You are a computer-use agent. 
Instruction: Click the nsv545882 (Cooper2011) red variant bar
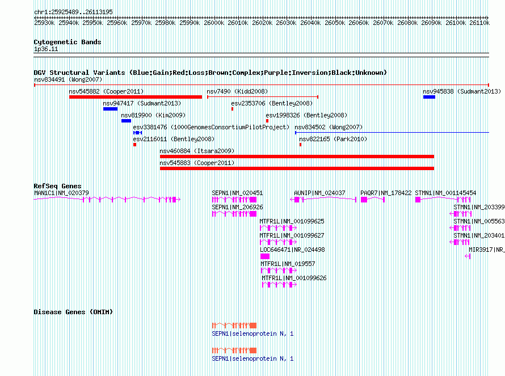tap(136, 97)
